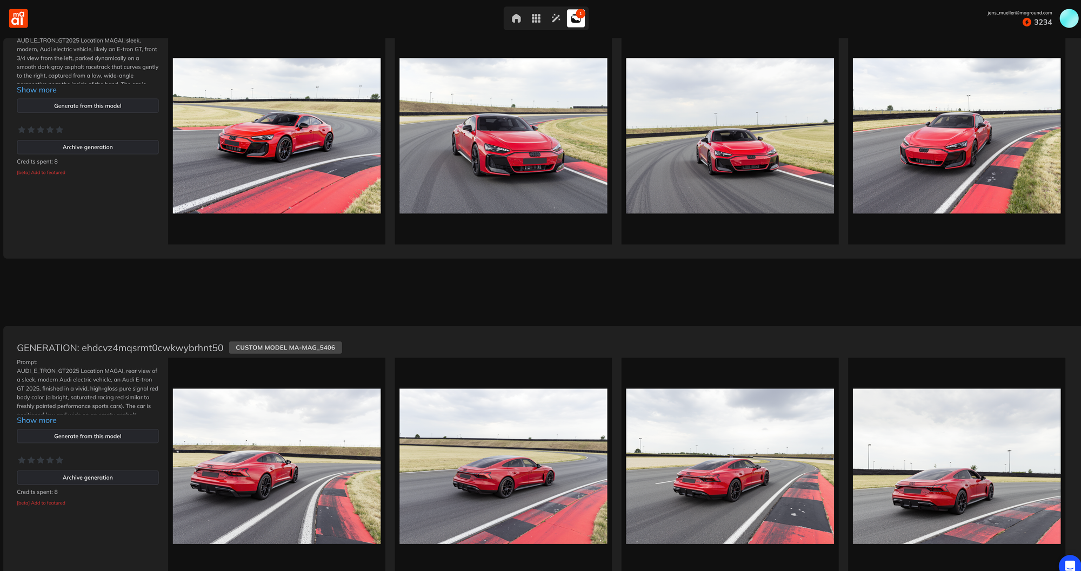Click the MAGAI logo in header
This screenshot has width=1081, height=571.
pyautogui.click(x=18, y=18)
